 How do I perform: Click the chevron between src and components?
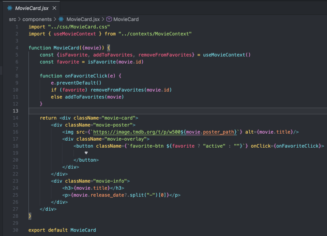coord(19,19)
